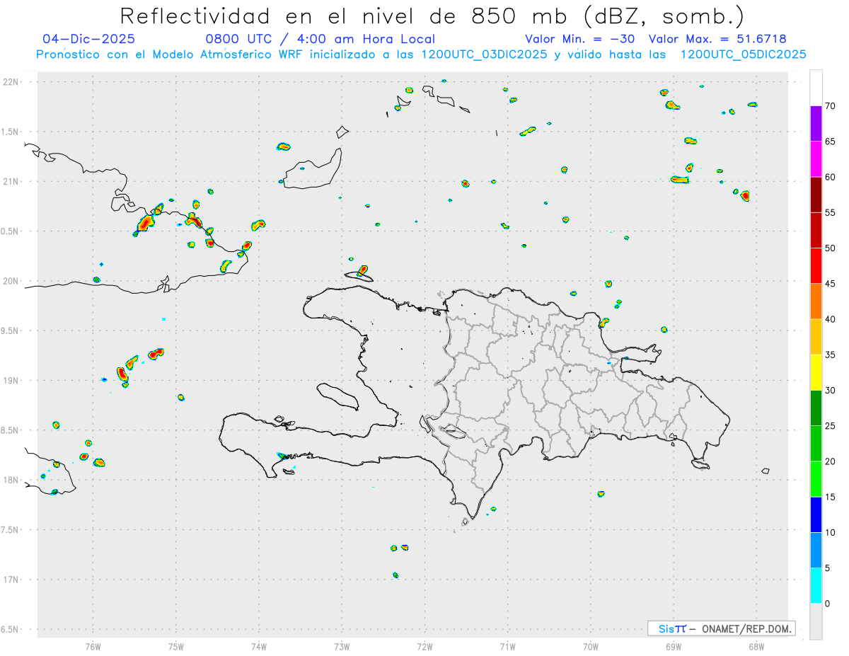The width and height of the screenshot is (849, 656).
Task: Click the '70' value on the color scale
Action: point(830,106)
